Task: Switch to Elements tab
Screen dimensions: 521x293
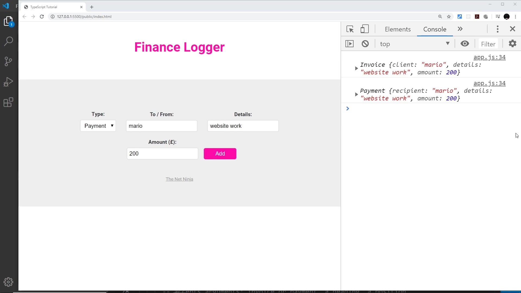Action: [398, 29]
